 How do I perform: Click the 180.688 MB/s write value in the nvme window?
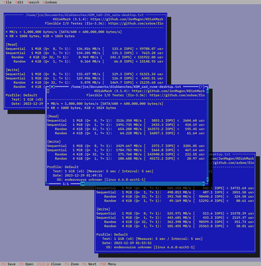[130, 158]
